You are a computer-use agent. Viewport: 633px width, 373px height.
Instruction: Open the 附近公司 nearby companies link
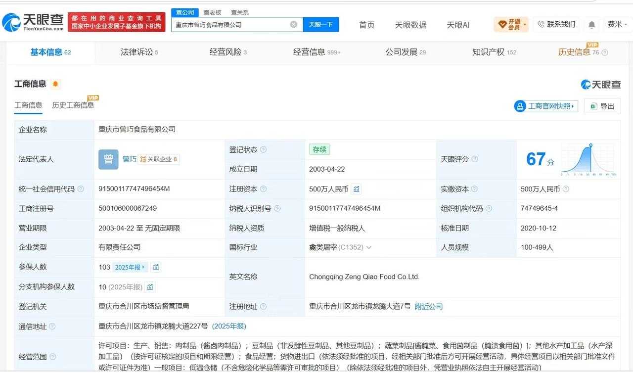429,307
